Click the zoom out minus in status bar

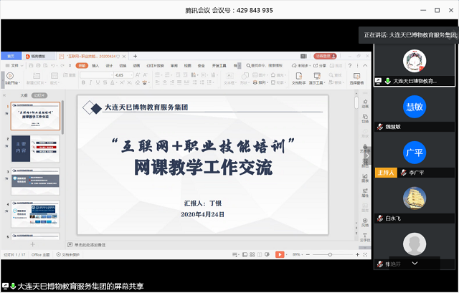308,255
